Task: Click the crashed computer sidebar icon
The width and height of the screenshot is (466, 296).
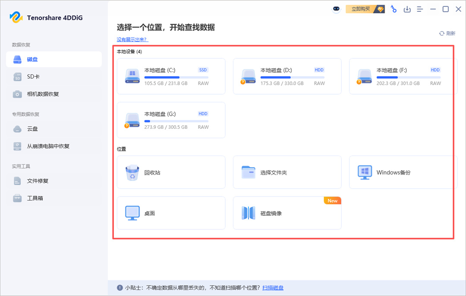Action: (x=17, y=146)
